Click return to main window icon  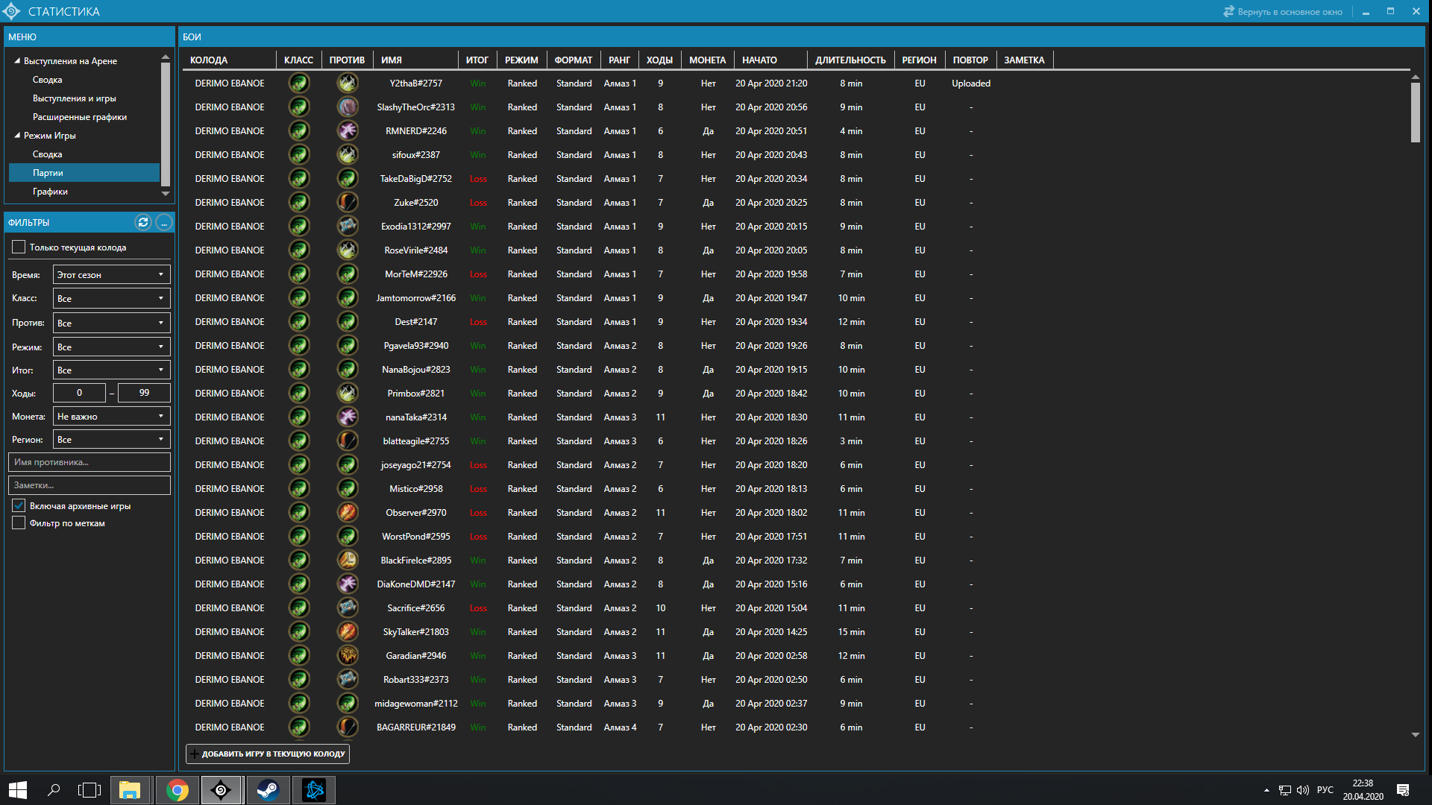(1228, 12)
